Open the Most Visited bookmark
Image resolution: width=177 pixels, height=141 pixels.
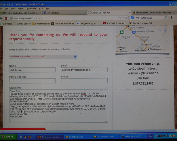click(6, 24)
